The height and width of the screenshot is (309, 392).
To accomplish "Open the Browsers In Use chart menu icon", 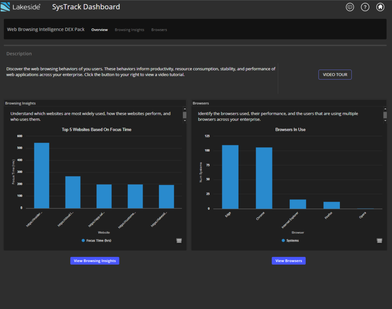I will [x=379, y=241].
